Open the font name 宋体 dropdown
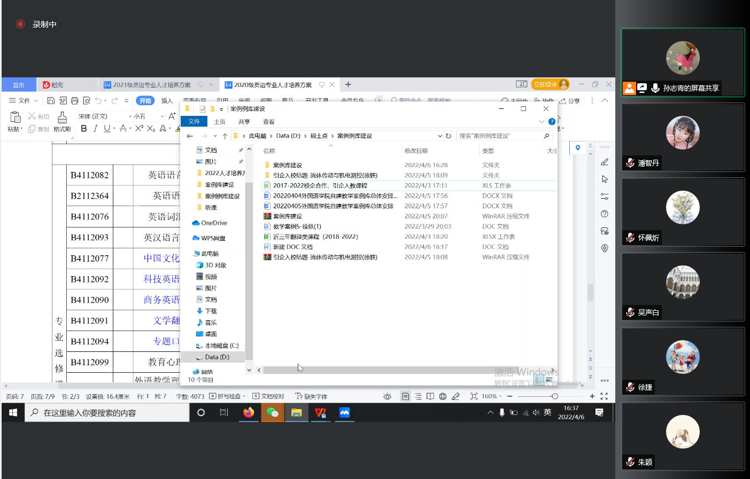The height and width of the screenshot is (479, 750). tap(130, 116)
